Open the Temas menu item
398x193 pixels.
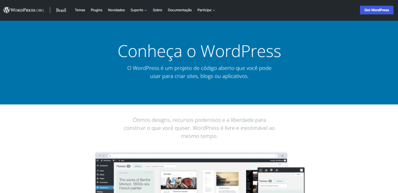coord(80,10)
